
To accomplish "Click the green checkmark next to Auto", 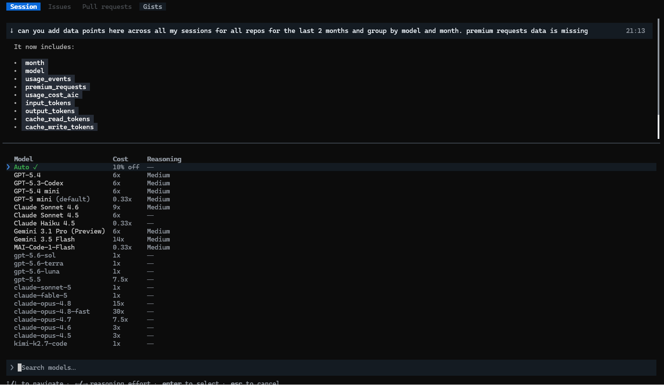I will click(x=35, y=167).
